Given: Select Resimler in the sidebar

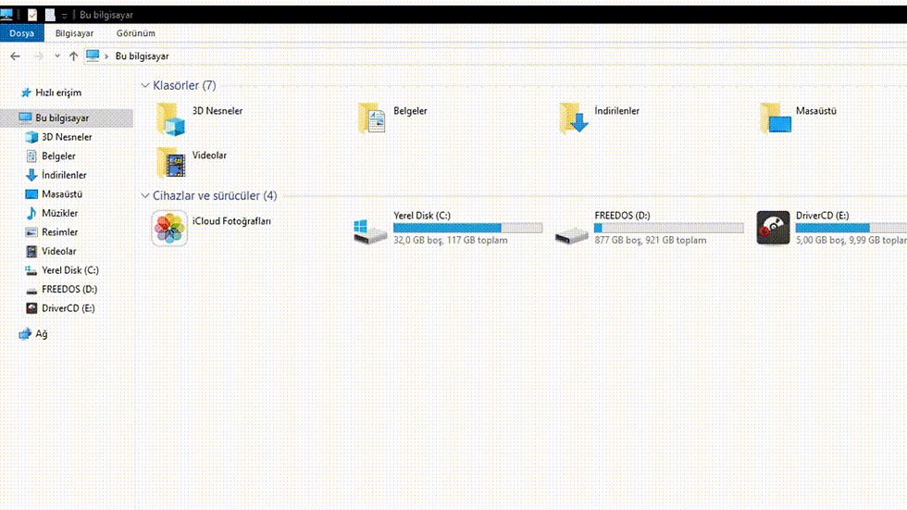Looking at the screenshot, I should (x=52, y=232).
